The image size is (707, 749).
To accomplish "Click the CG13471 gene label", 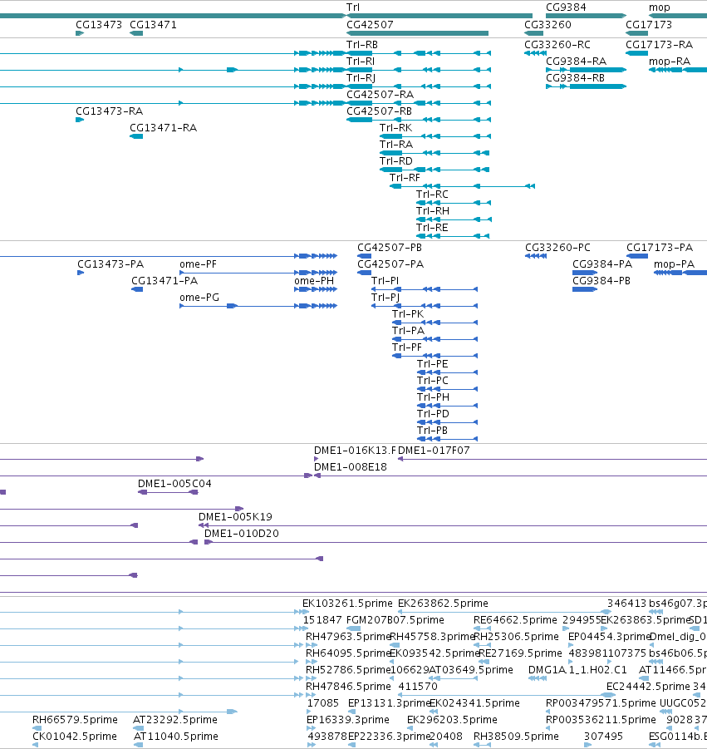I will pos(153,24).
